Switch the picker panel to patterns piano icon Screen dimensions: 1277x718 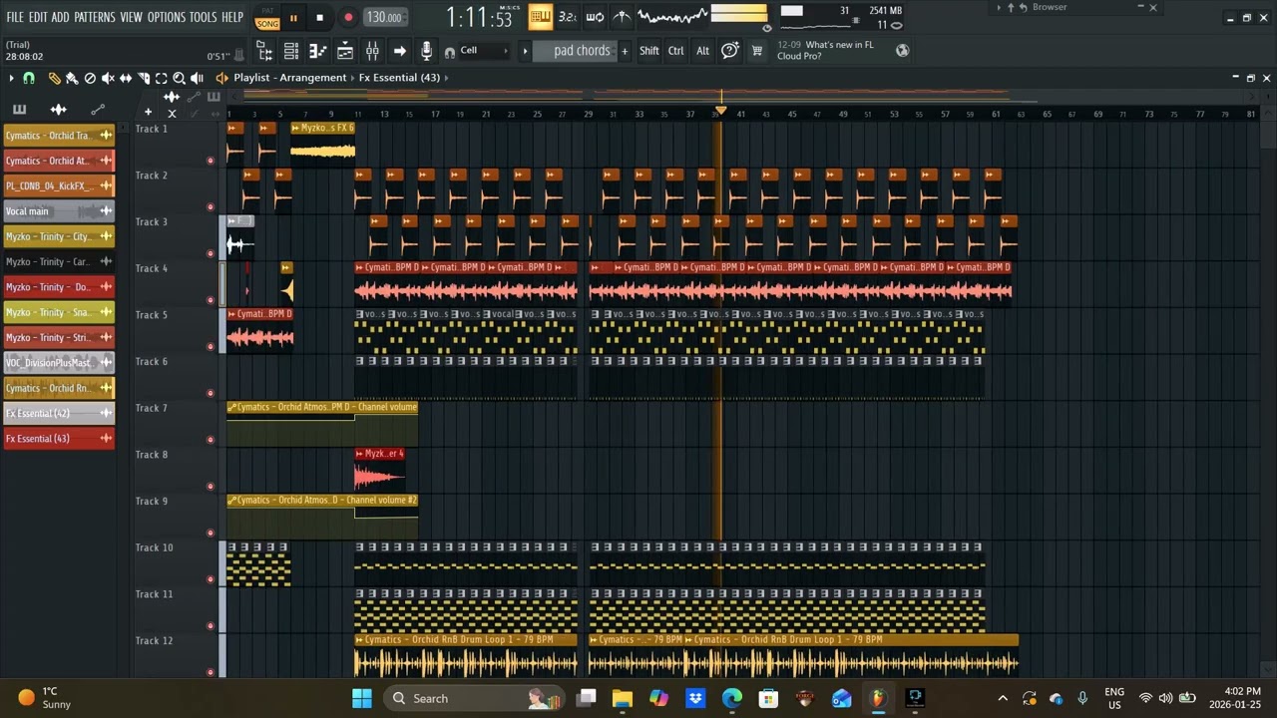(19, 110)
